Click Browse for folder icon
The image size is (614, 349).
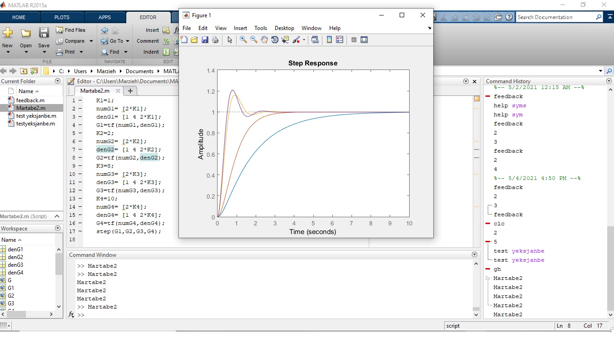(34, 71)
